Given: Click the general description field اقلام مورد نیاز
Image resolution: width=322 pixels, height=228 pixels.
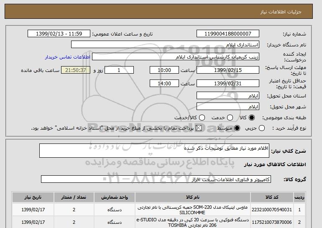Looking at the screenshot, I should [x=154, y=151].
